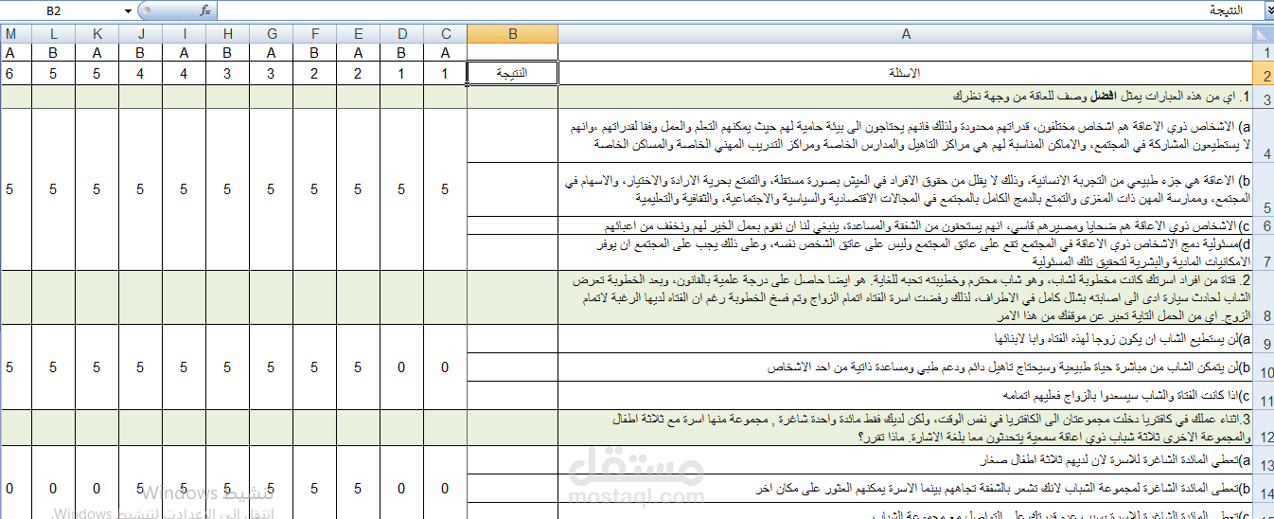Image resolution: width=1274 pixels, height=519 pixels.
Task: Select column F header
Action: [314, 34]
